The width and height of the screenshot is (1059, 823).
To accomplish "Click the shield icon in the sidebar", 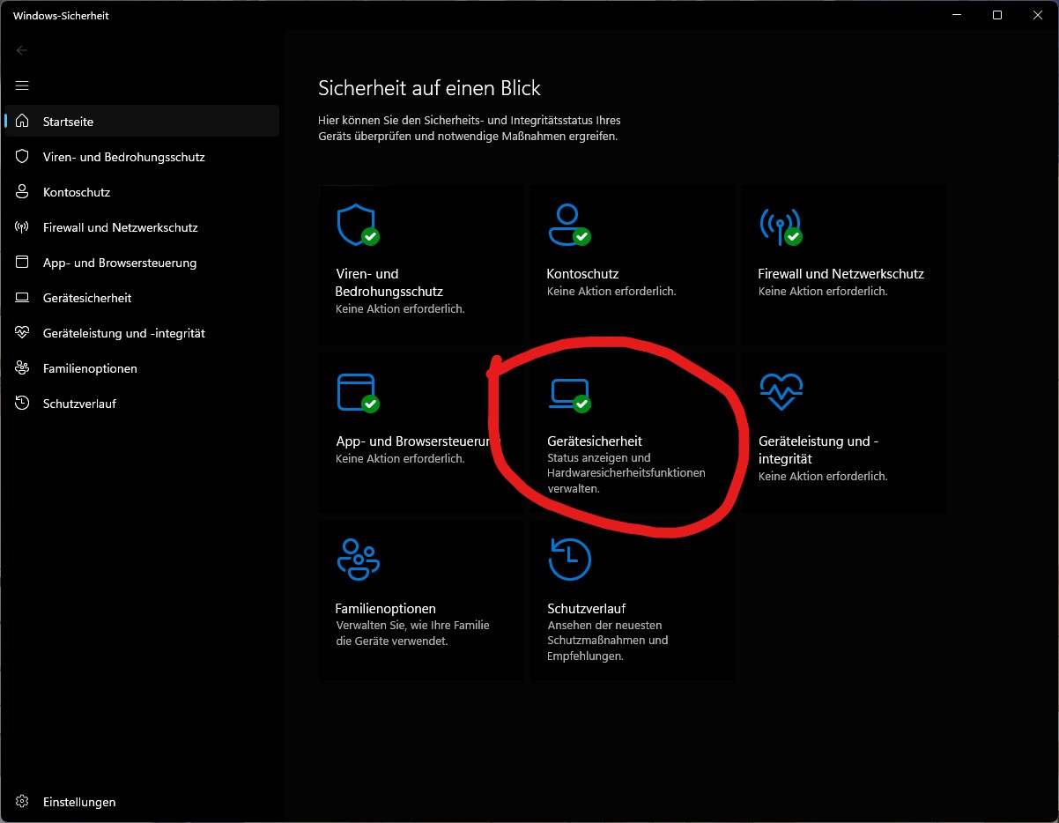I will (x=23, y=156).
